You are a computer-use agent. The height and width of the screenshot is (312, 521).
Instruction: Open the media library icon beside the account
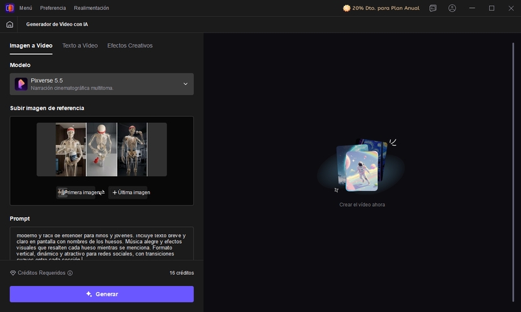433,8
